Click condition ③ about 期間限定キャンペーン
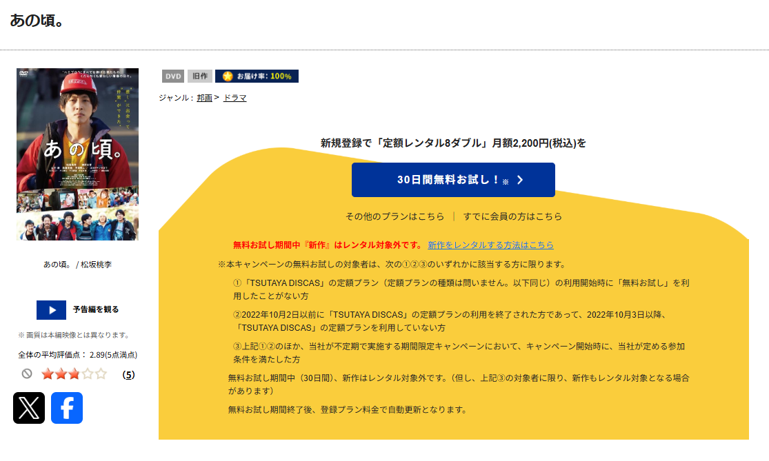 pyautogui.click(x=459, y=353)
